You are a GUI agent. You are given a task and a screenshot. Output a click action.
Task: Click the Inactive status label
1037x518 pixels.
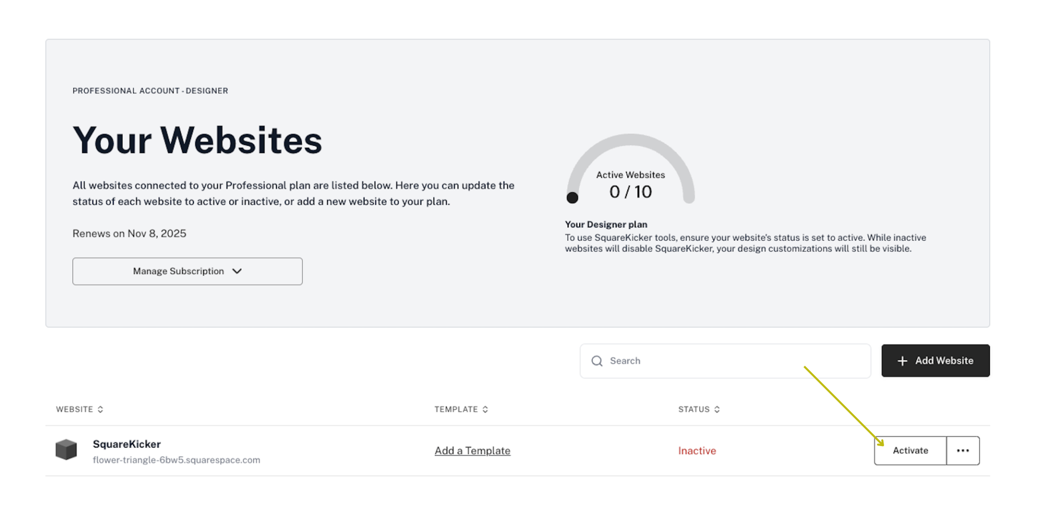(697, 451)
